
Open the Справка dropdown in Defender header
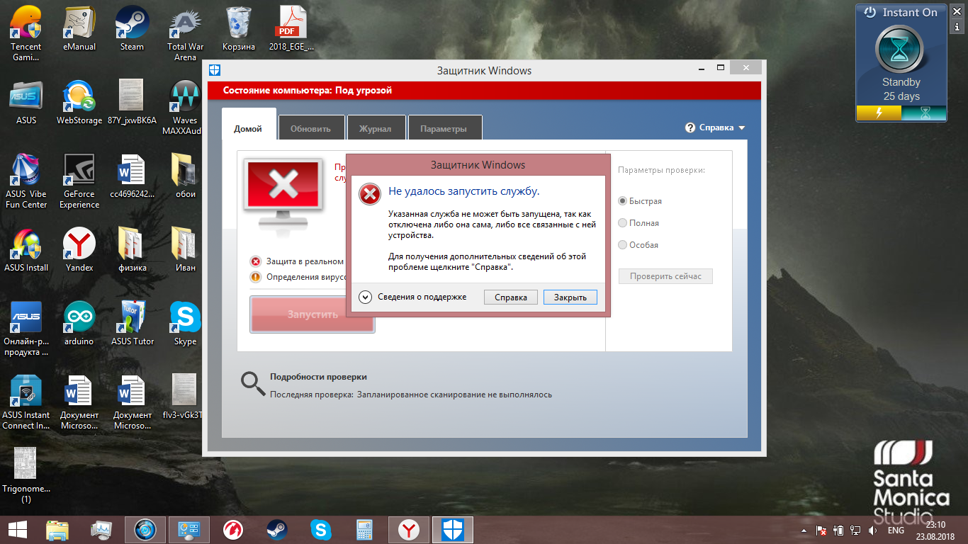(x=716, y=128)
